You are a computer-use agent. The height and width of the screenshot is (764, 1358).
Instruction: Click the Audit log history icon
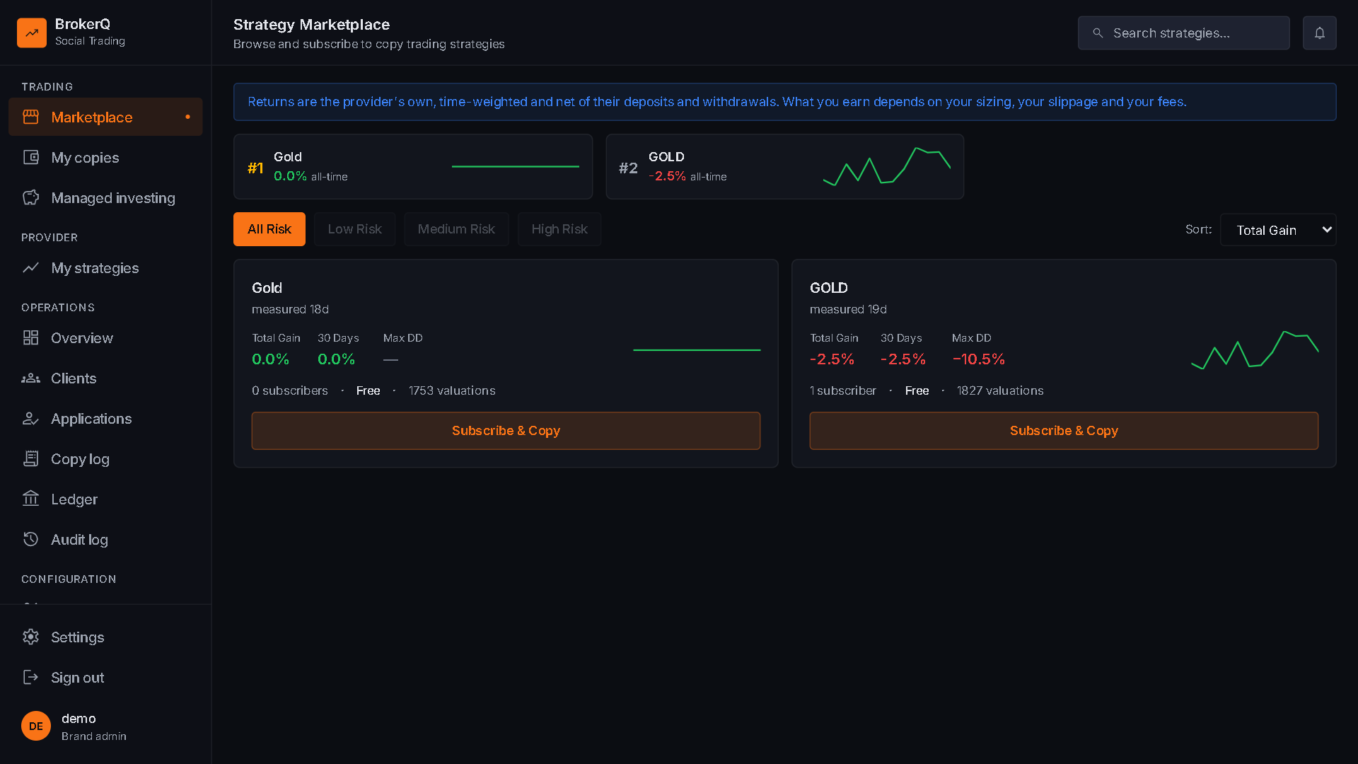pyautogui.click(x=30, y=539)
